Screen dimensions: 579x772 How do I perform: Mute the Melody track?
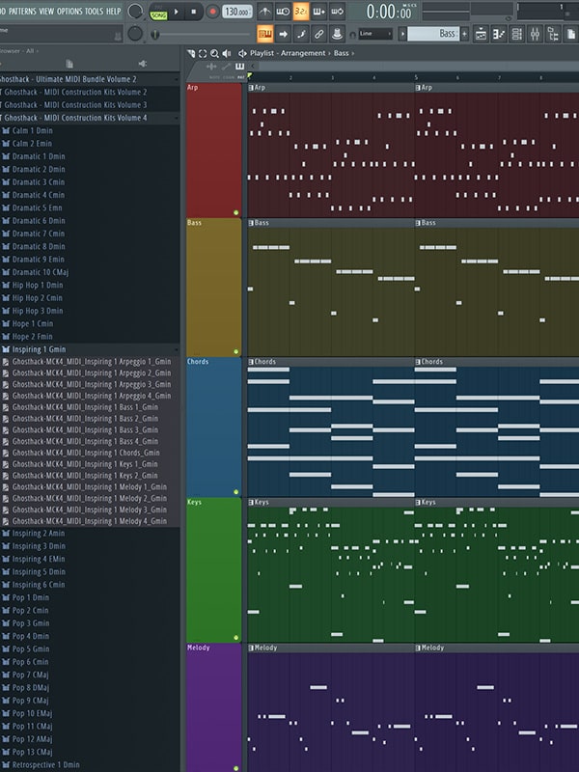click(x=235, y=768)
